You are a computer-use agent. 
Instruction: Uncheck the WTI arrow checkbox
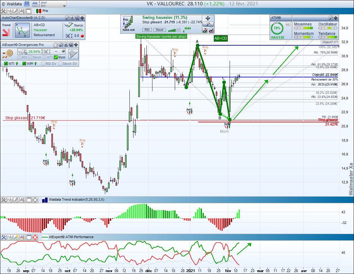[6, 64]
